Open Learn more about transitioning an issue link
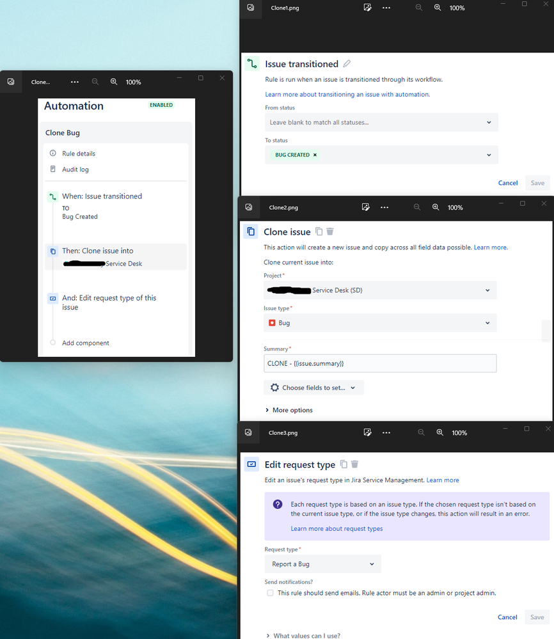Image resolution: width=554 pixels, height=639 pixels. (347, 94)
